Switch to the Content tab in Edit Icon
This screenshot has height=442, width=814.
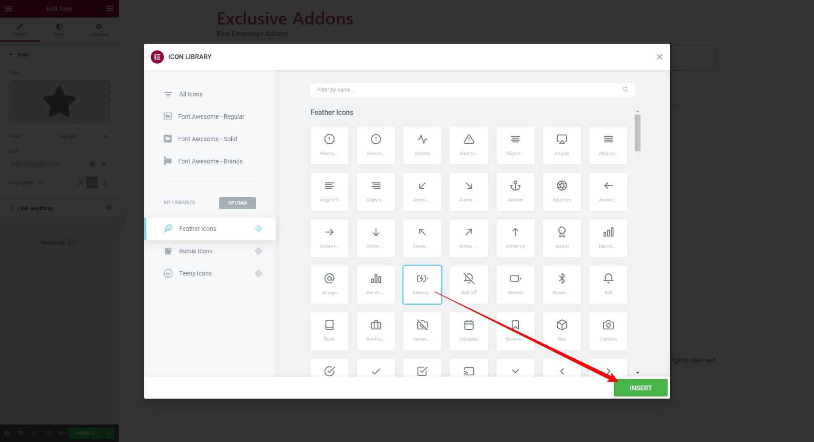point(20,30)
